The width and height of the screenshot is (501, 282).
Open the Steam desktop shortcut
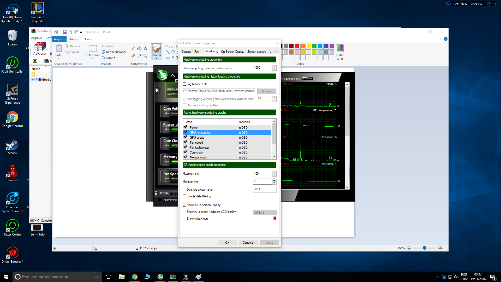click(12, 146)
